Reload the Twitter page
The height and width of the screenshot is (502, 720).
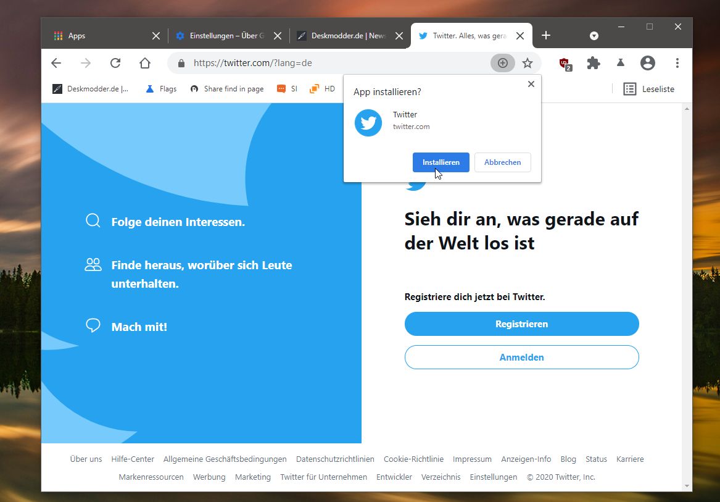tap(115, 63)
